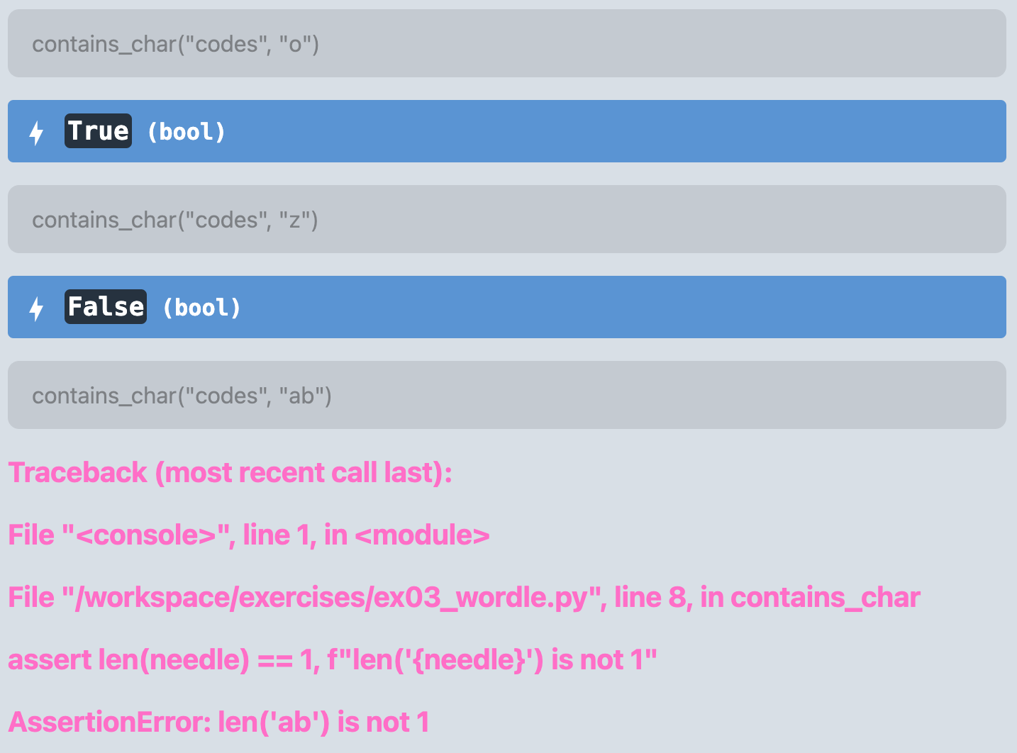Click the lightning bolt beside True result
The height and width of the screenshot is (753, 1017).
(x=36, y=133)
